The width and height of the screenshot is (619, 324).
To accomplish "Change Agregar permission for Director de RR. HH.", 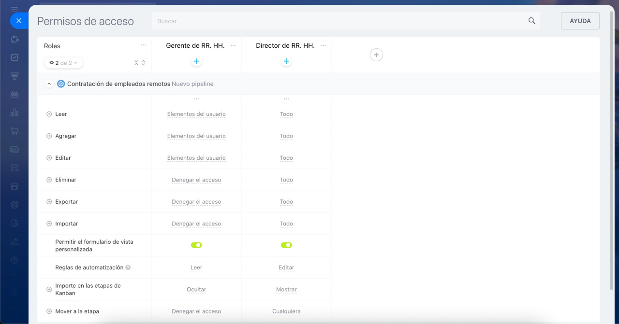I will click(286, 136).
